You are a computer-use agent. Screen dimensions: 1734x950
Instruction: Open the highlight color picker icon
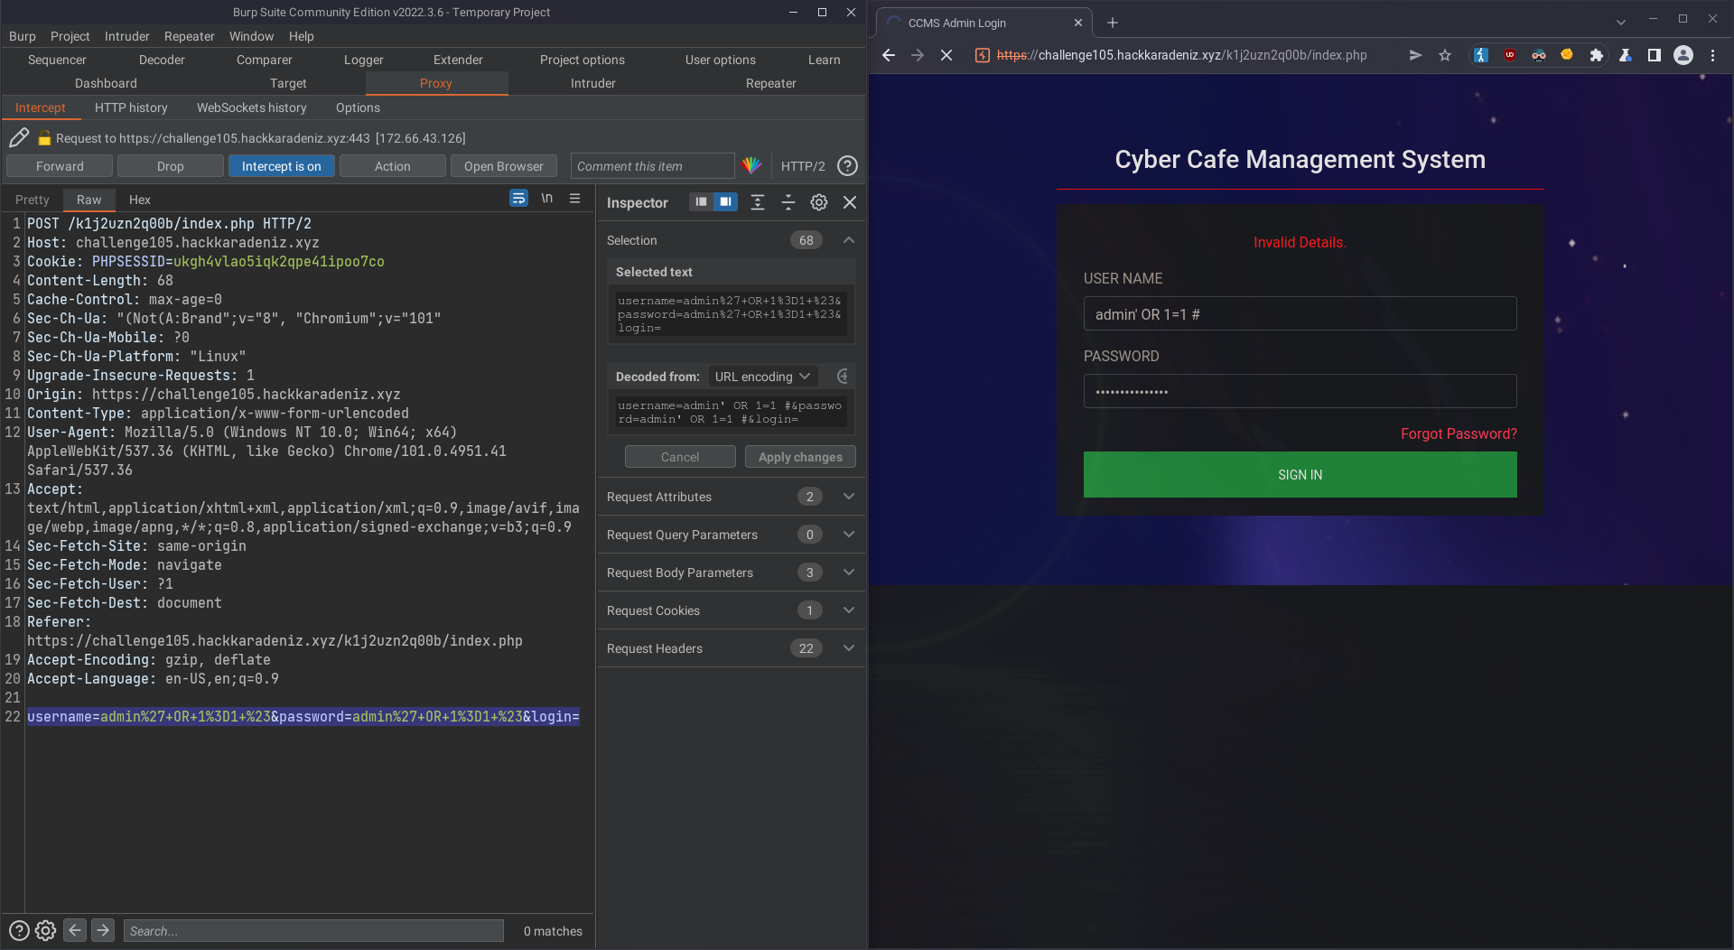pos(751,166)
